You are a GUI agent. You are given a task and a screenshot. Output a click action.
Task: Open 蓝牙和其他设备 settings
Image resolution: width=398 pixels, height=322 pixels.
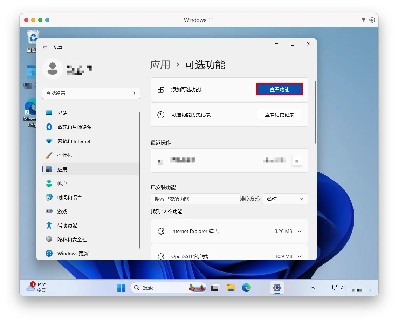[91, 127]
